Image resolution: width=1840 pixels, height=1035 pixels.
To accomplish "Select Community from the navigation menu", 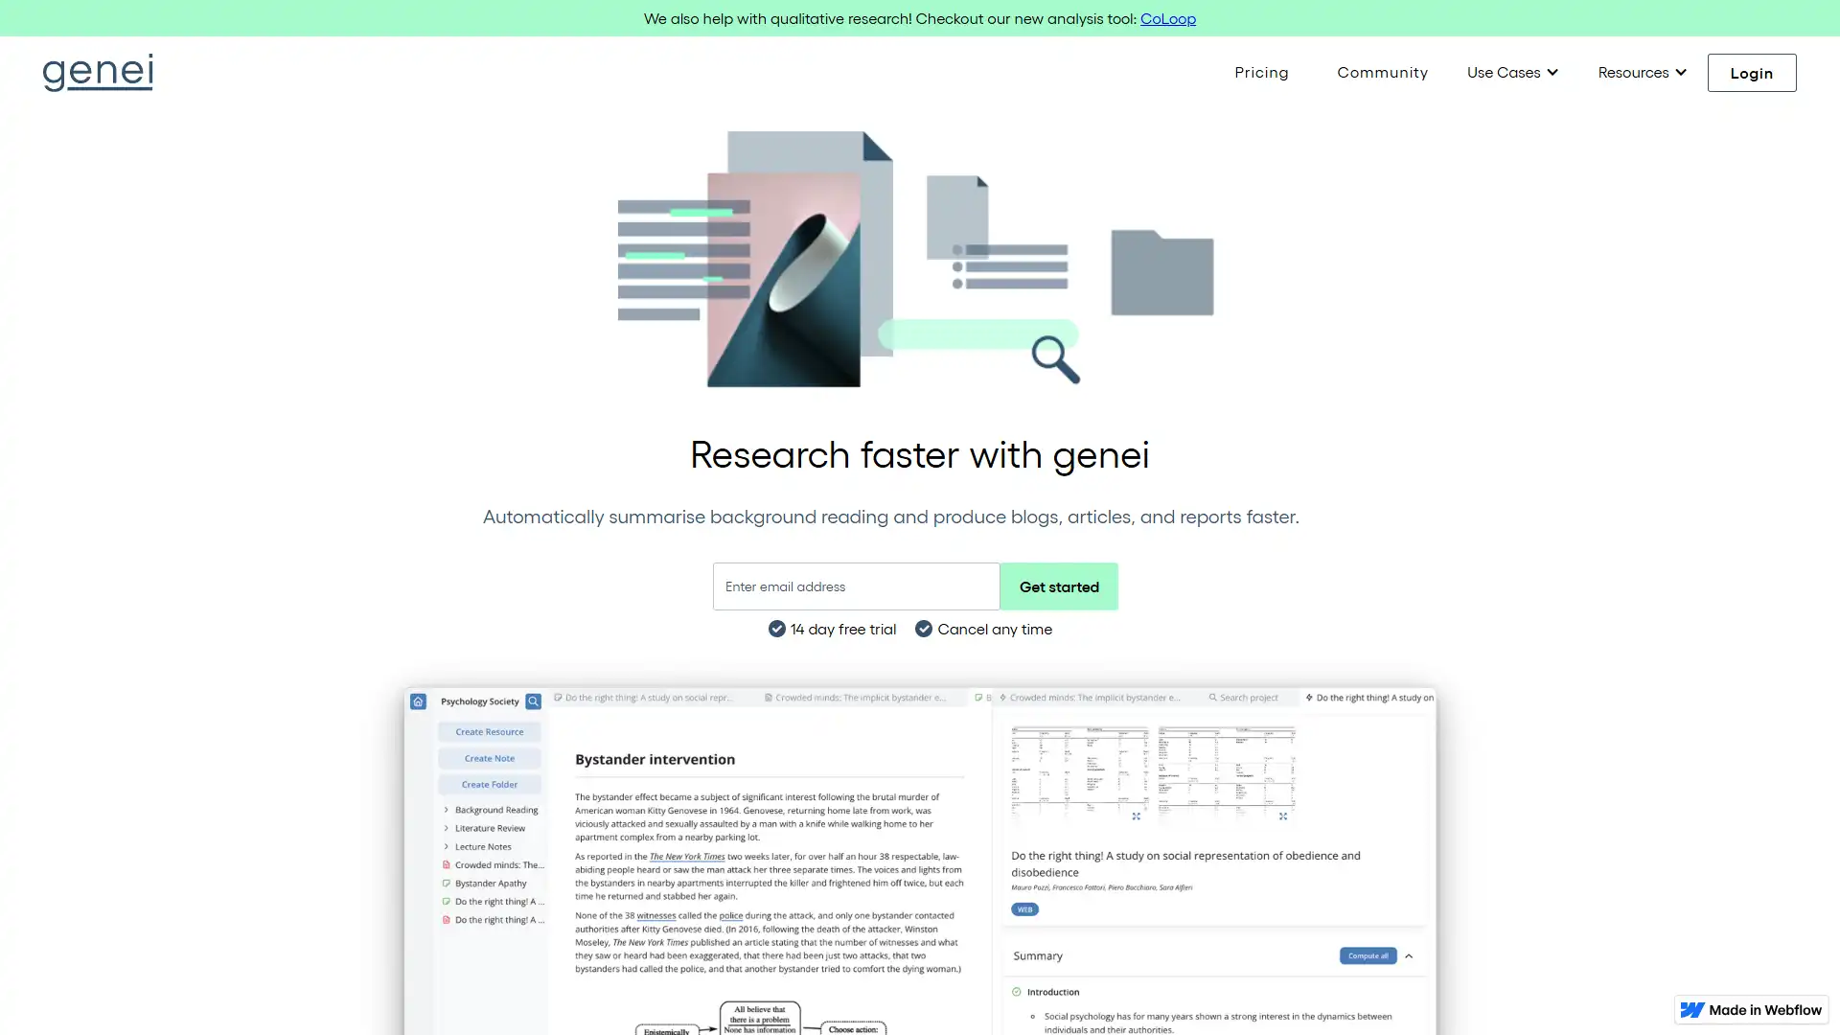I will point(1383,72).
